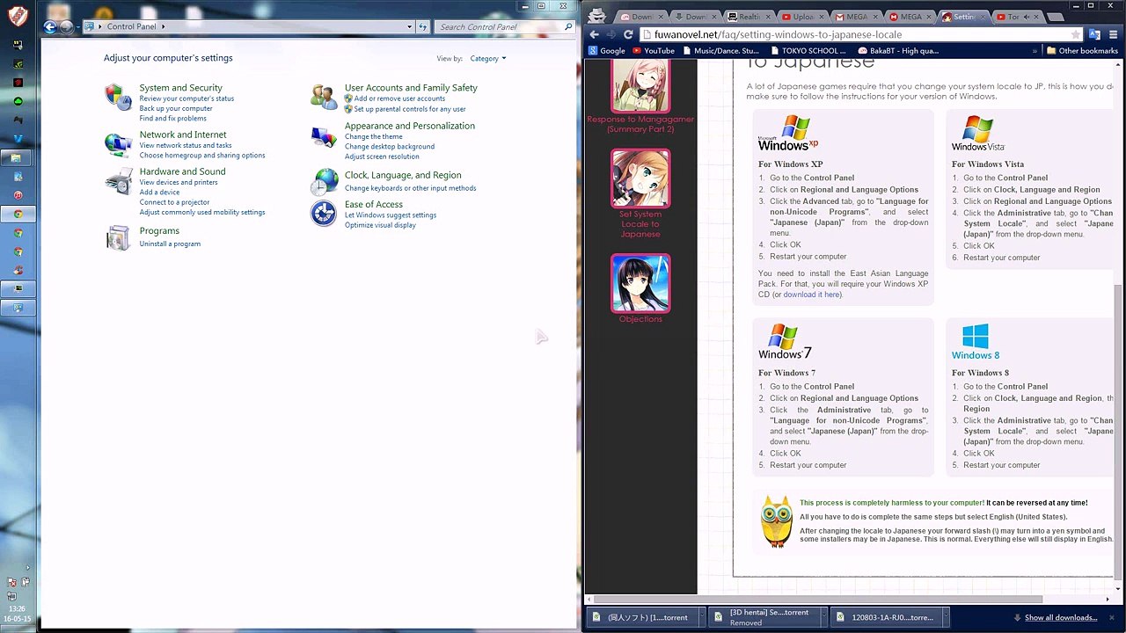Click the Chrome address bar URL
Viewport: 1126px width, 633px height.
click(x=778, y=34)
